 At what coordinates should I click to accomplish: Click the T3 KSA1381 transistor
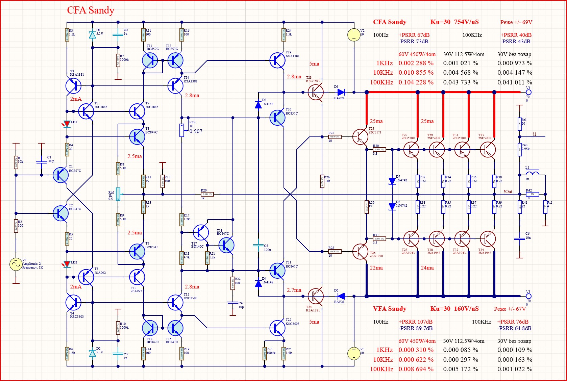point(73,86)
